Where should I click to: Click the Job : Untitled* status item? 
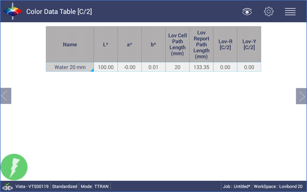[236, 187]
